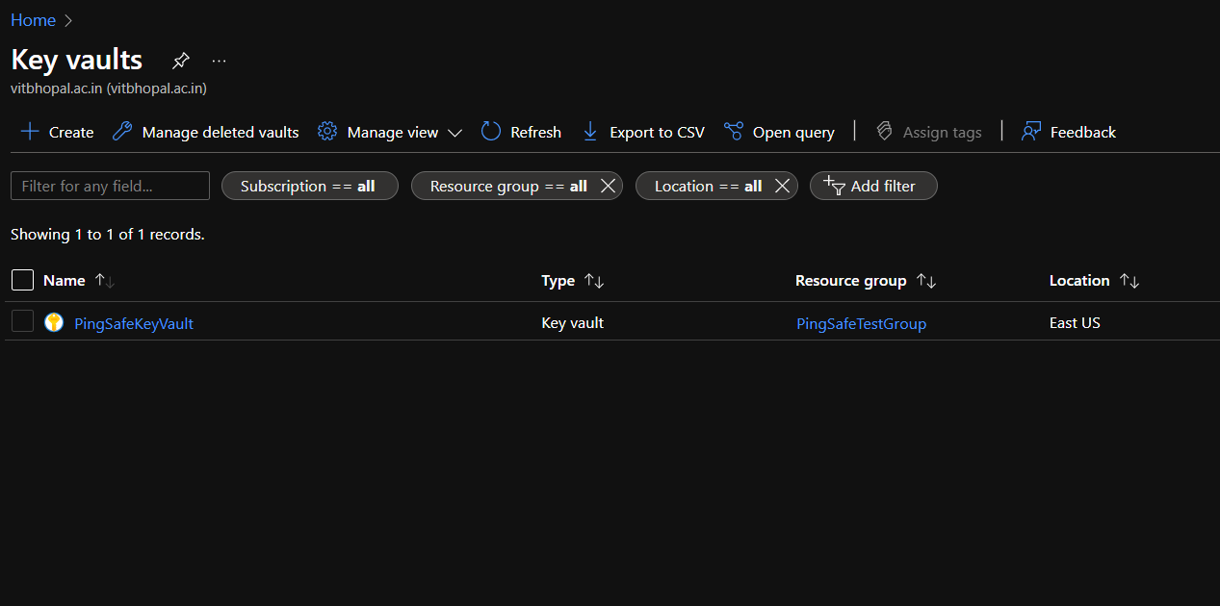This screenshot has width=1220, height=606.
Task: Open Manage deleted vaults
Action: click(x=205, y=132)
